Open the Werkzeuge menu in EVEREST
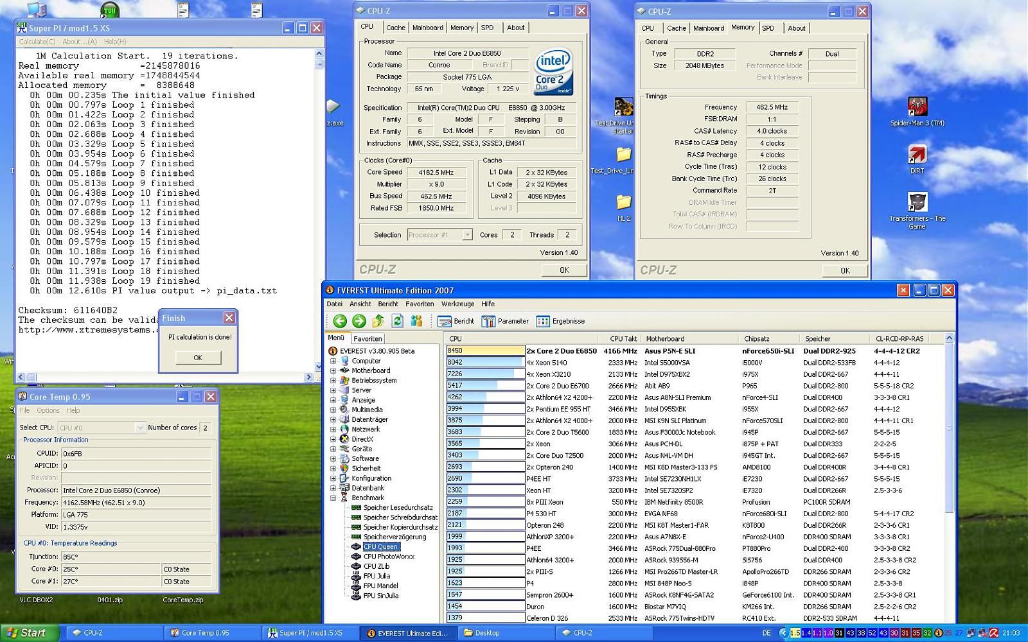Screen dimensions: 1028x642 click(457, 304)
